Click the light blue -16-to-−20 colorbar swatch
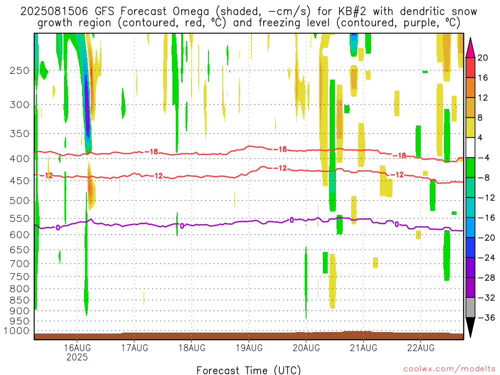Screen dimensions: 500x375 tap(470, 228)
